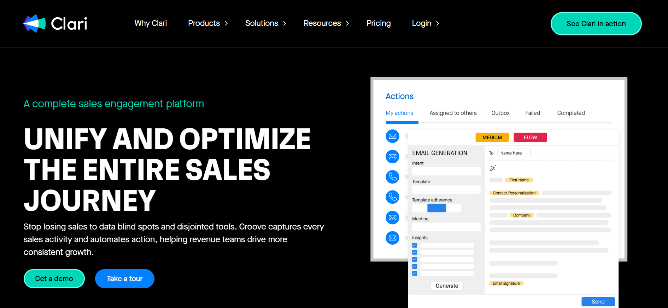Viewport: 668px width, 308px height.
Task: Adjust the Template adherence blue slider segment
Action: [x=436, y=208]
